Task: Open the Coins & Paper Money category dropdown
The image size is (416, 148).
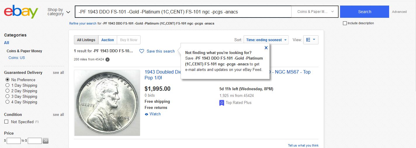Action: [x=315, y=12]
